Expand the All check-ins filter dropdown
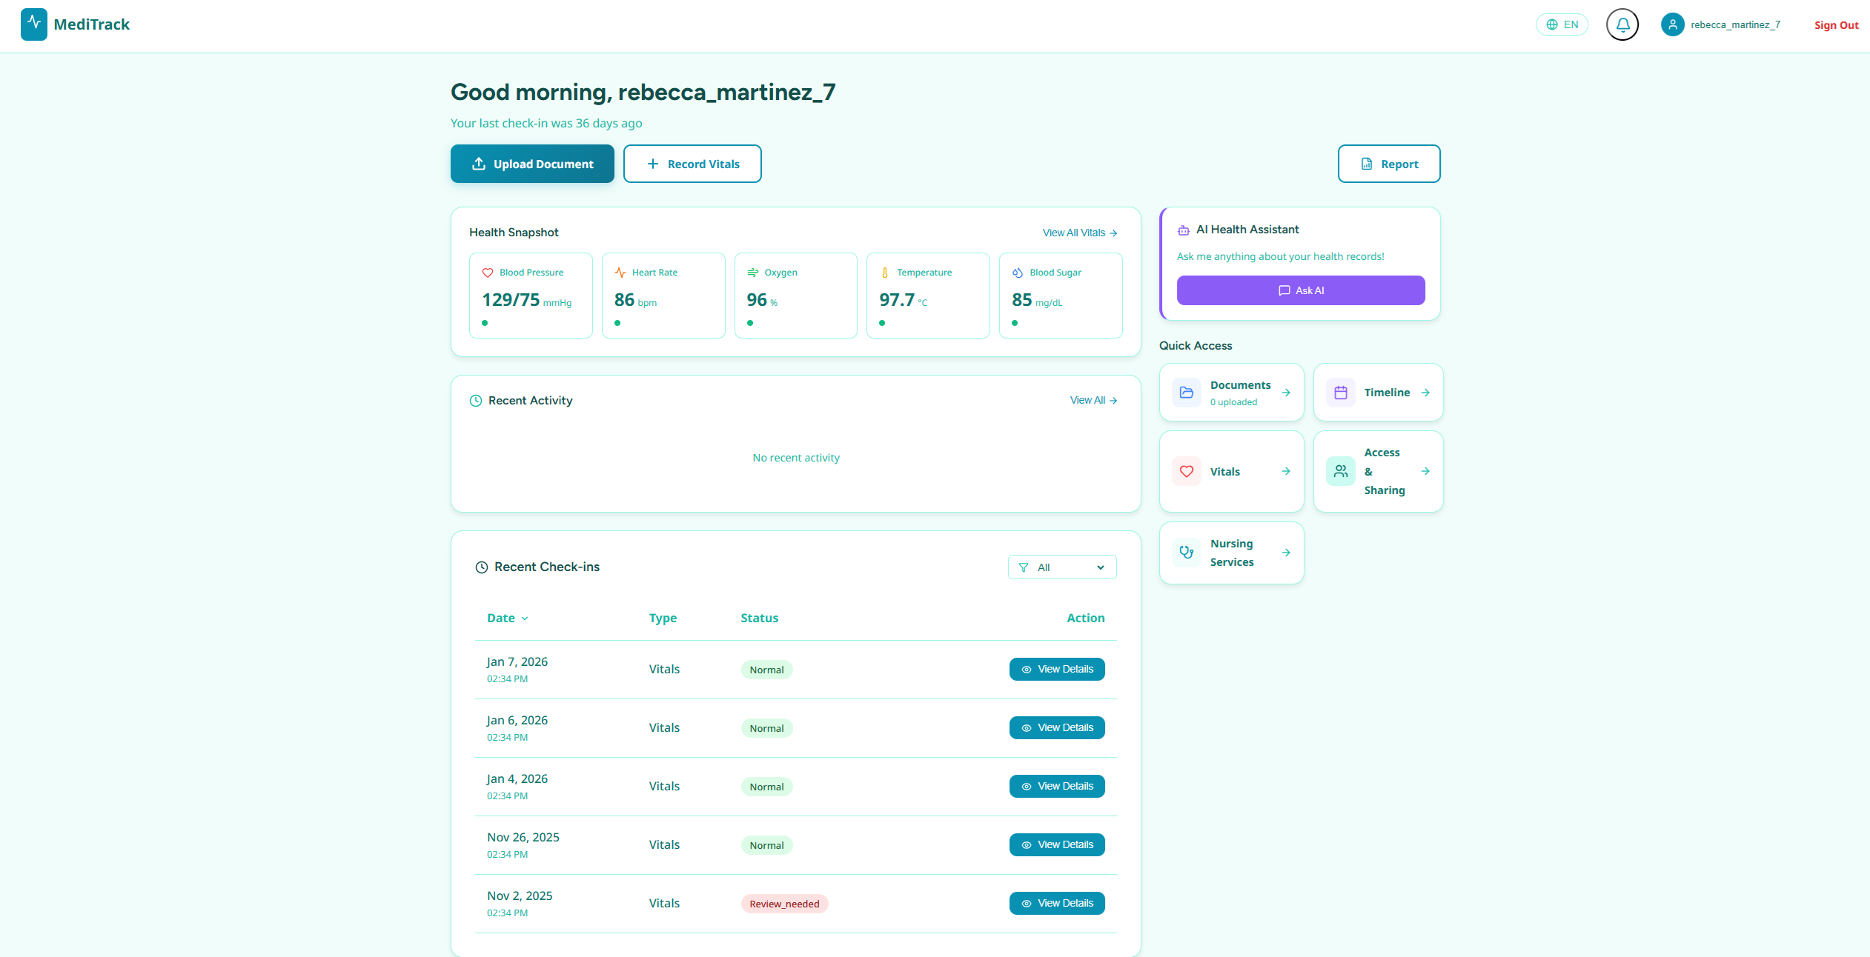Screen dimensions: 1870x957 (x=1061, y=567)
